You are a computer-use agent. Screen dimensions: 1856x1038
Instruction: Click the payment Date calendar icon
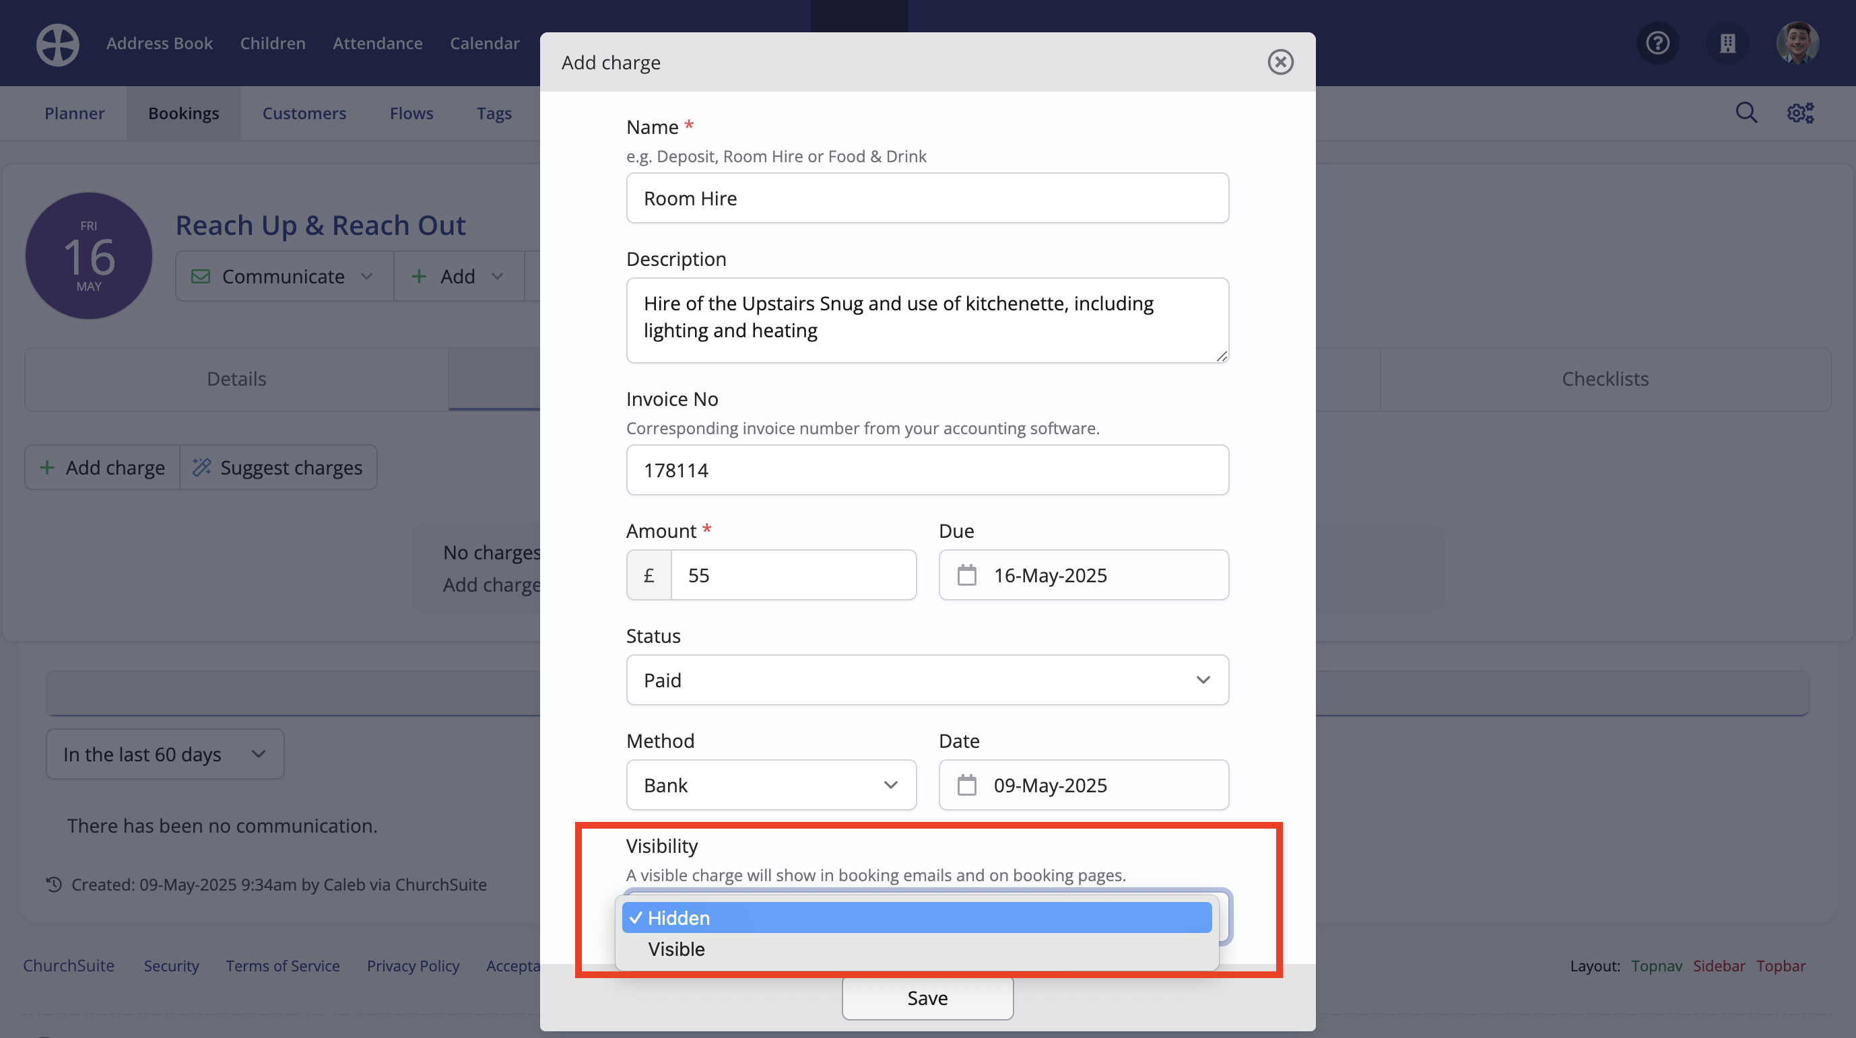coord(967,784)
